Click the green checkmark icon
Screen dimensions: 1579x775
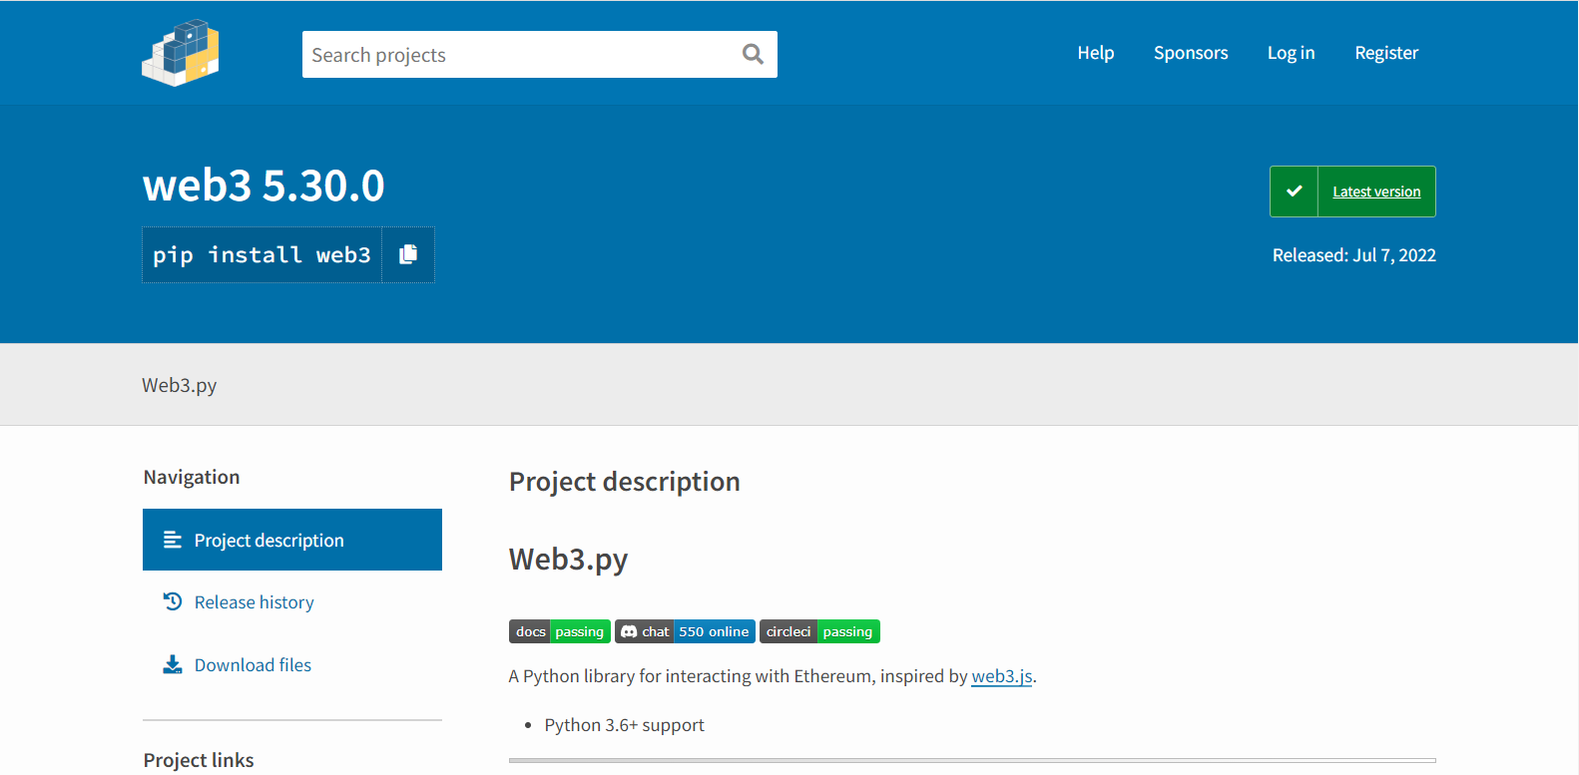pos(1295,192)
